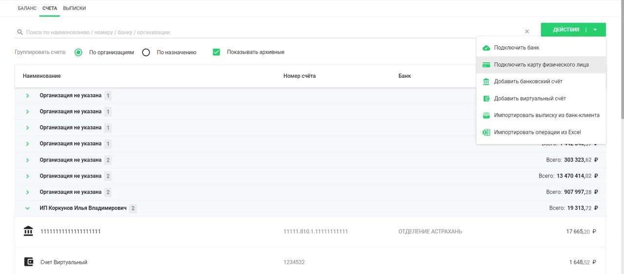The width and height of the screenshot is (624, 274).
Task: Select the По назначению grouping radio button
Action: click(x=146, y=53)
